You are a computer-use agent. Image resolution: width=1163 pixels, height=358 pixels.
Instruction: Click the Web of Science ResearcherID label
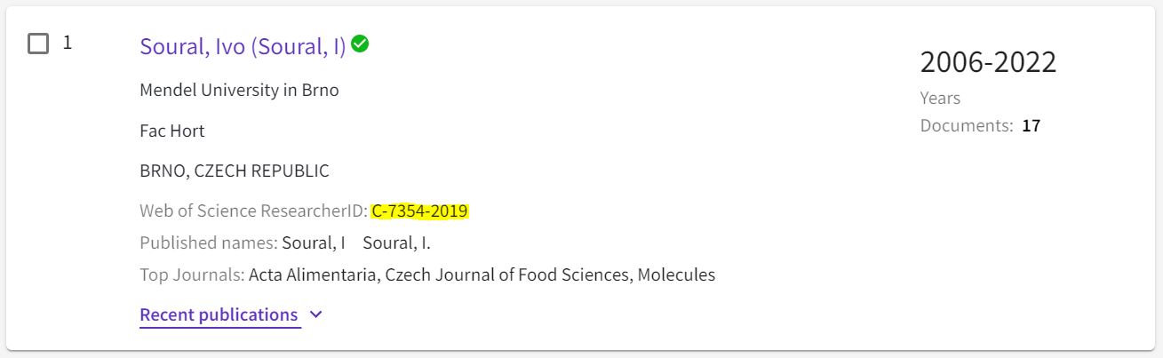[x=253, y=211]
